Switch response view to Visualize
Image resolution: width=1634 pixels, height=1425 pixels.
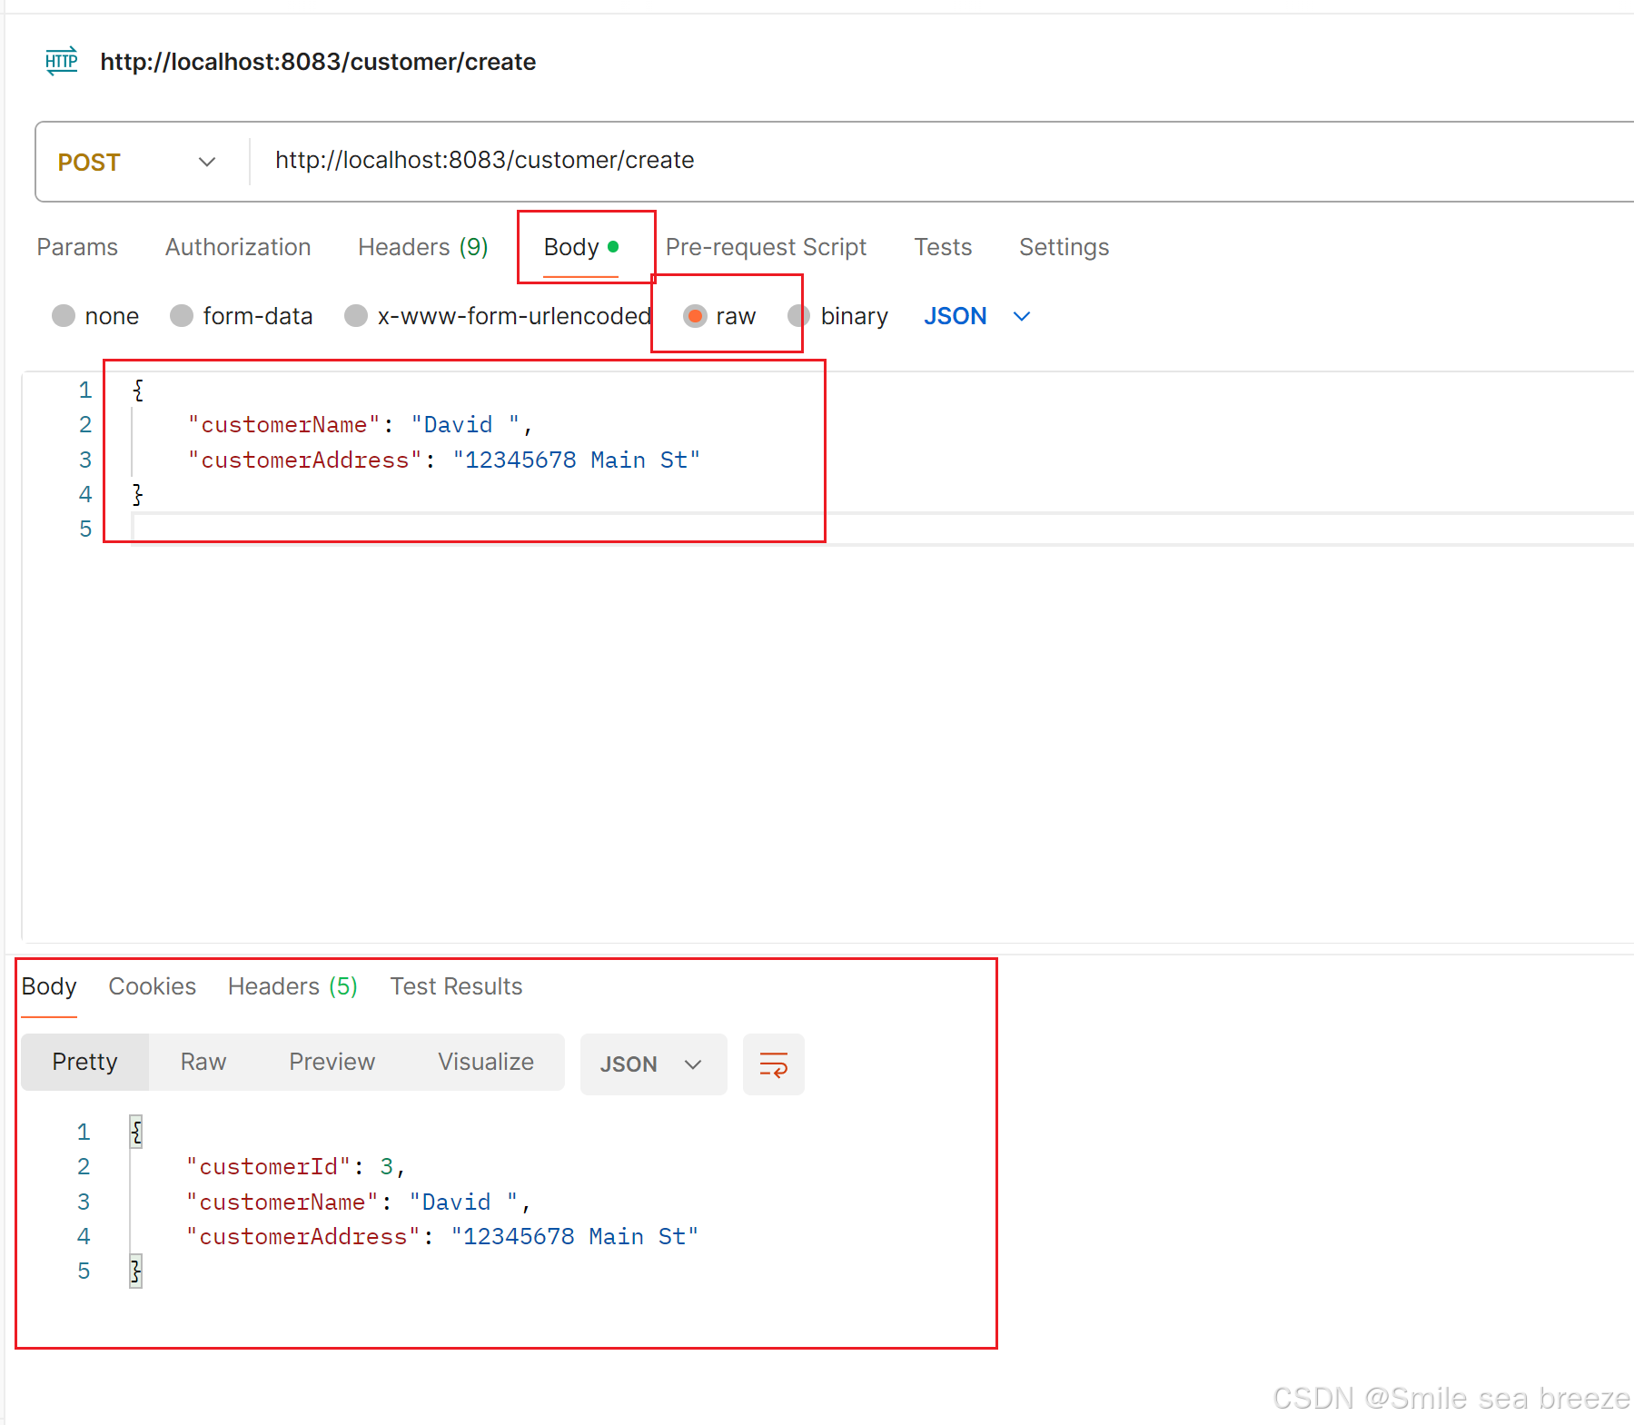coord(486,1062)
